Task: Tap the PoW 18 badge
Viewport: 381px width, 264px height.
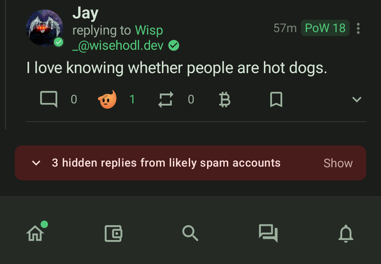Action: coord(325,28)
